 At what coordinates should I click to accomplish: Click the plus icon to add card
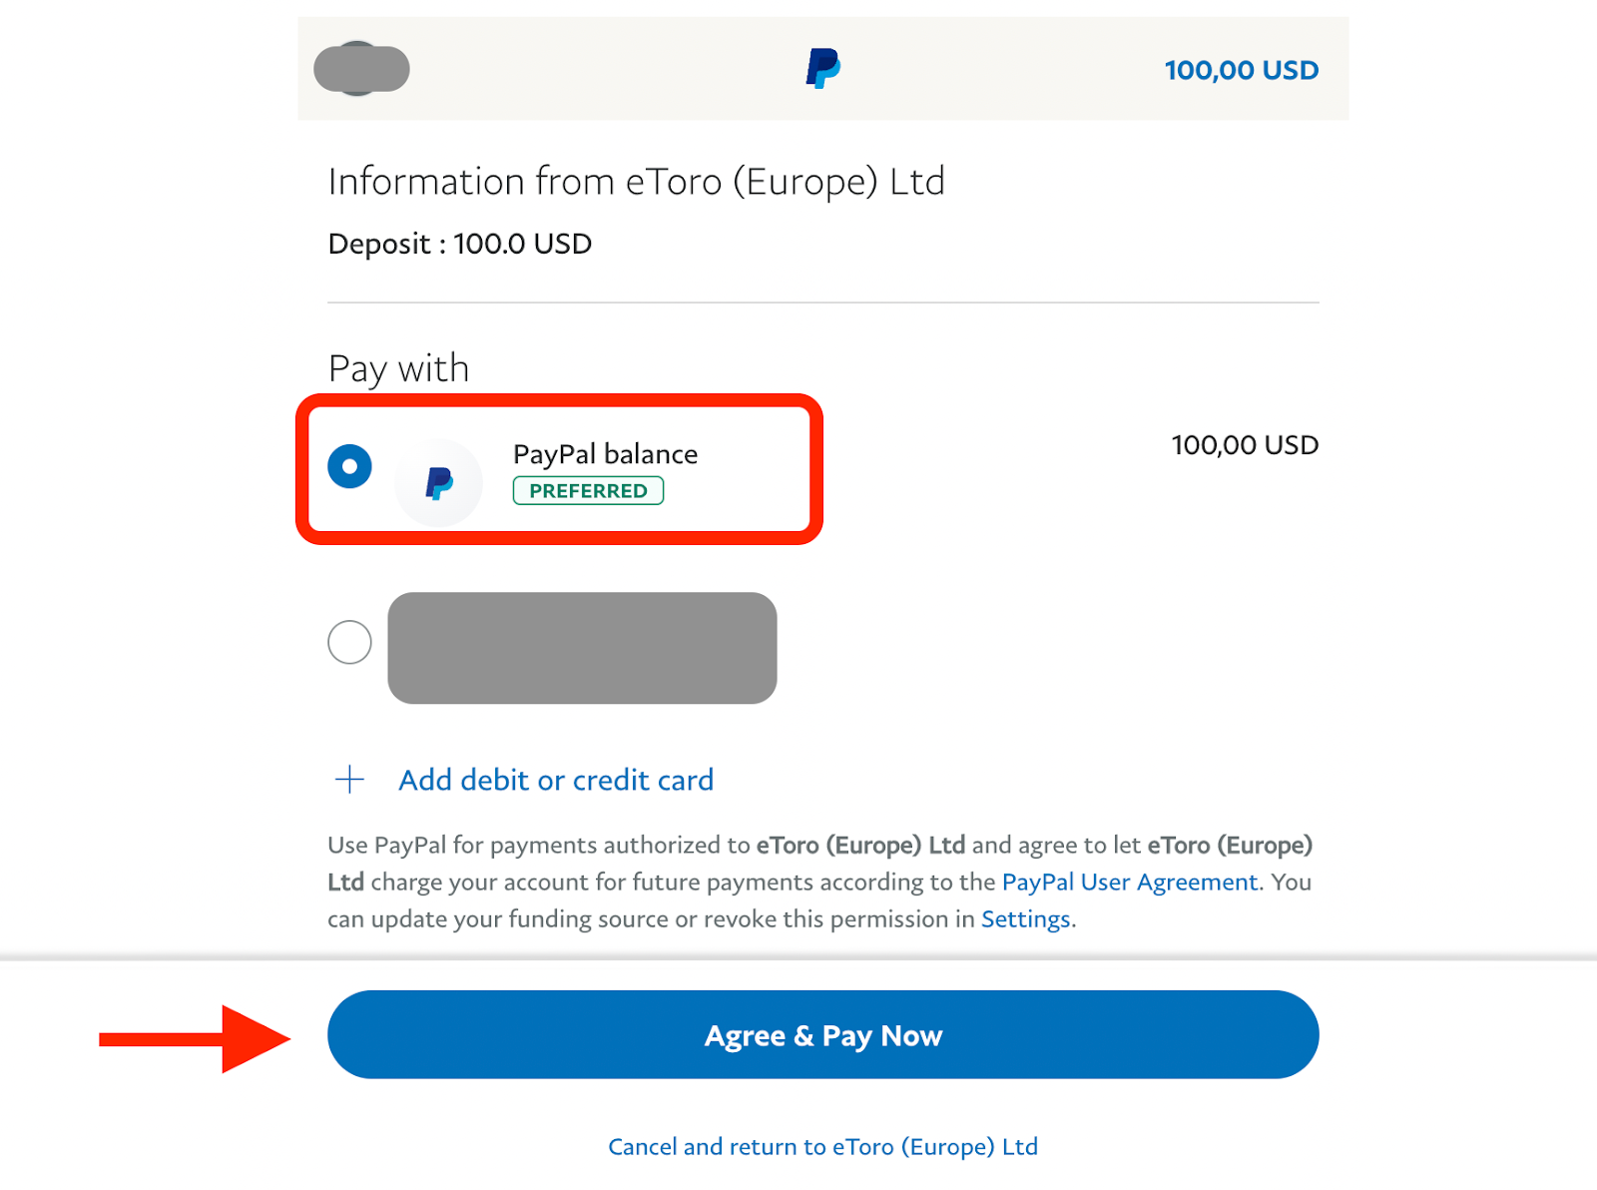click(349, 780)
